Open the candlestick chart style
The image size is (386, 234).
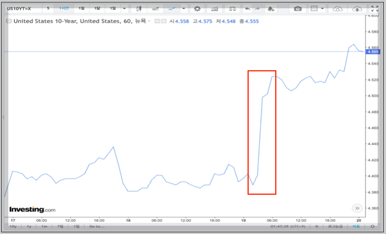139,9
